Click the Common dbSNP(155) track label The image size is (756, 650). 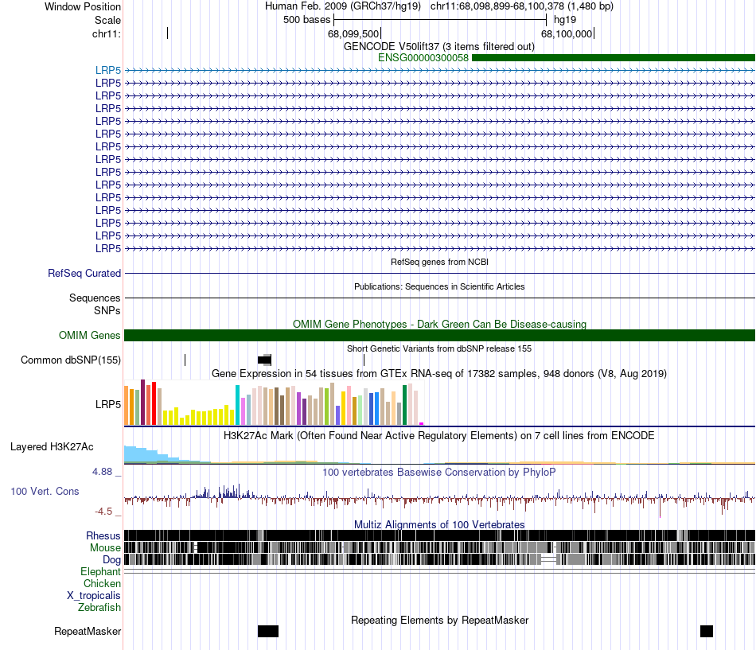pos(71,360)
